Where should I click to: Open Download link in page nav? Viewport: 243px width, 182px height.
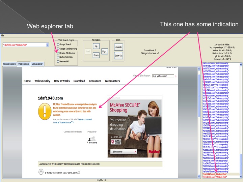pyautogui.click(x=79, y=81)
